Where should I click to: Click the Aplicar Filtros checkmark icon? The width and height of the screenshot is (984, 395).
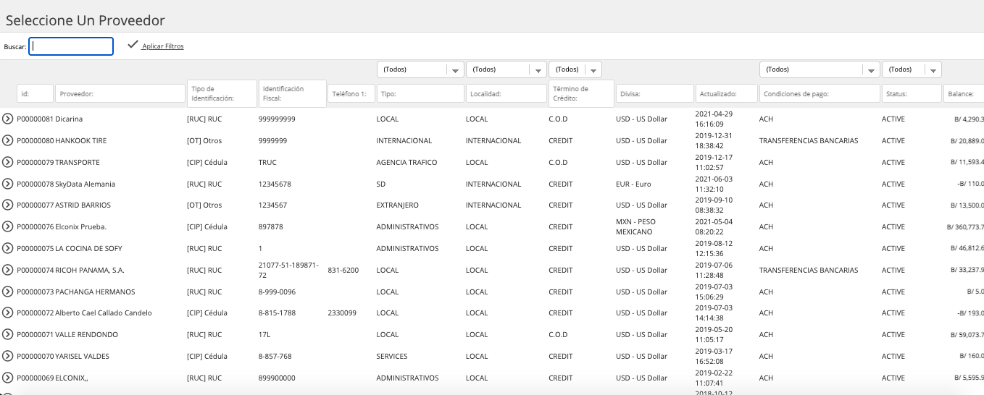click(133, 44)
